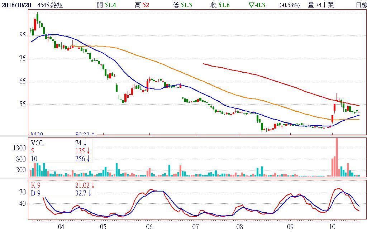Image resolution: width=367 pixels, height=237 pixels.
Task: Click the blue down arrow next to 256
Action: (x=88, y=159)
